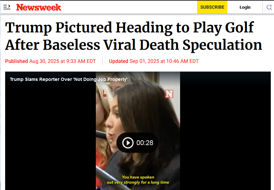This screenshot has width=274, height=190.
Task: Click the word 'Golf' in headline
Action: tap(239, 27)
